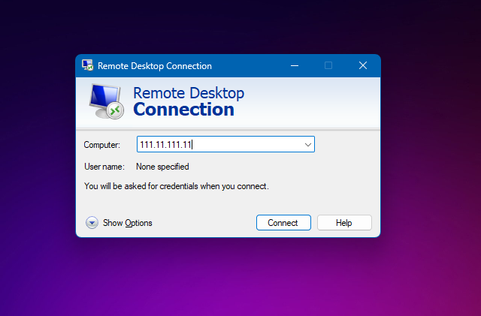Select the "None specified" user name text

click(162, 167)
